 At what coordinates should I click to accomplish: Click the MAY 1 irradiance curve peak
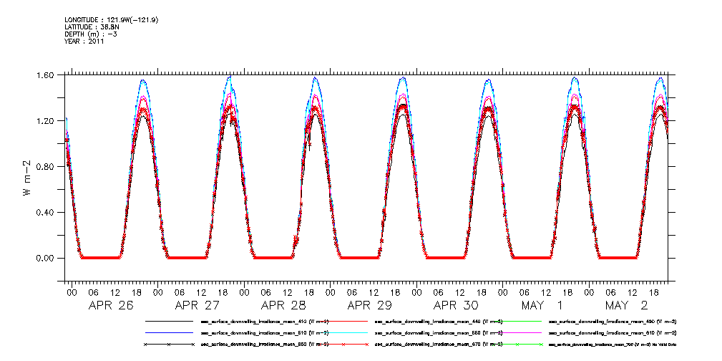(x=574, y=78)
